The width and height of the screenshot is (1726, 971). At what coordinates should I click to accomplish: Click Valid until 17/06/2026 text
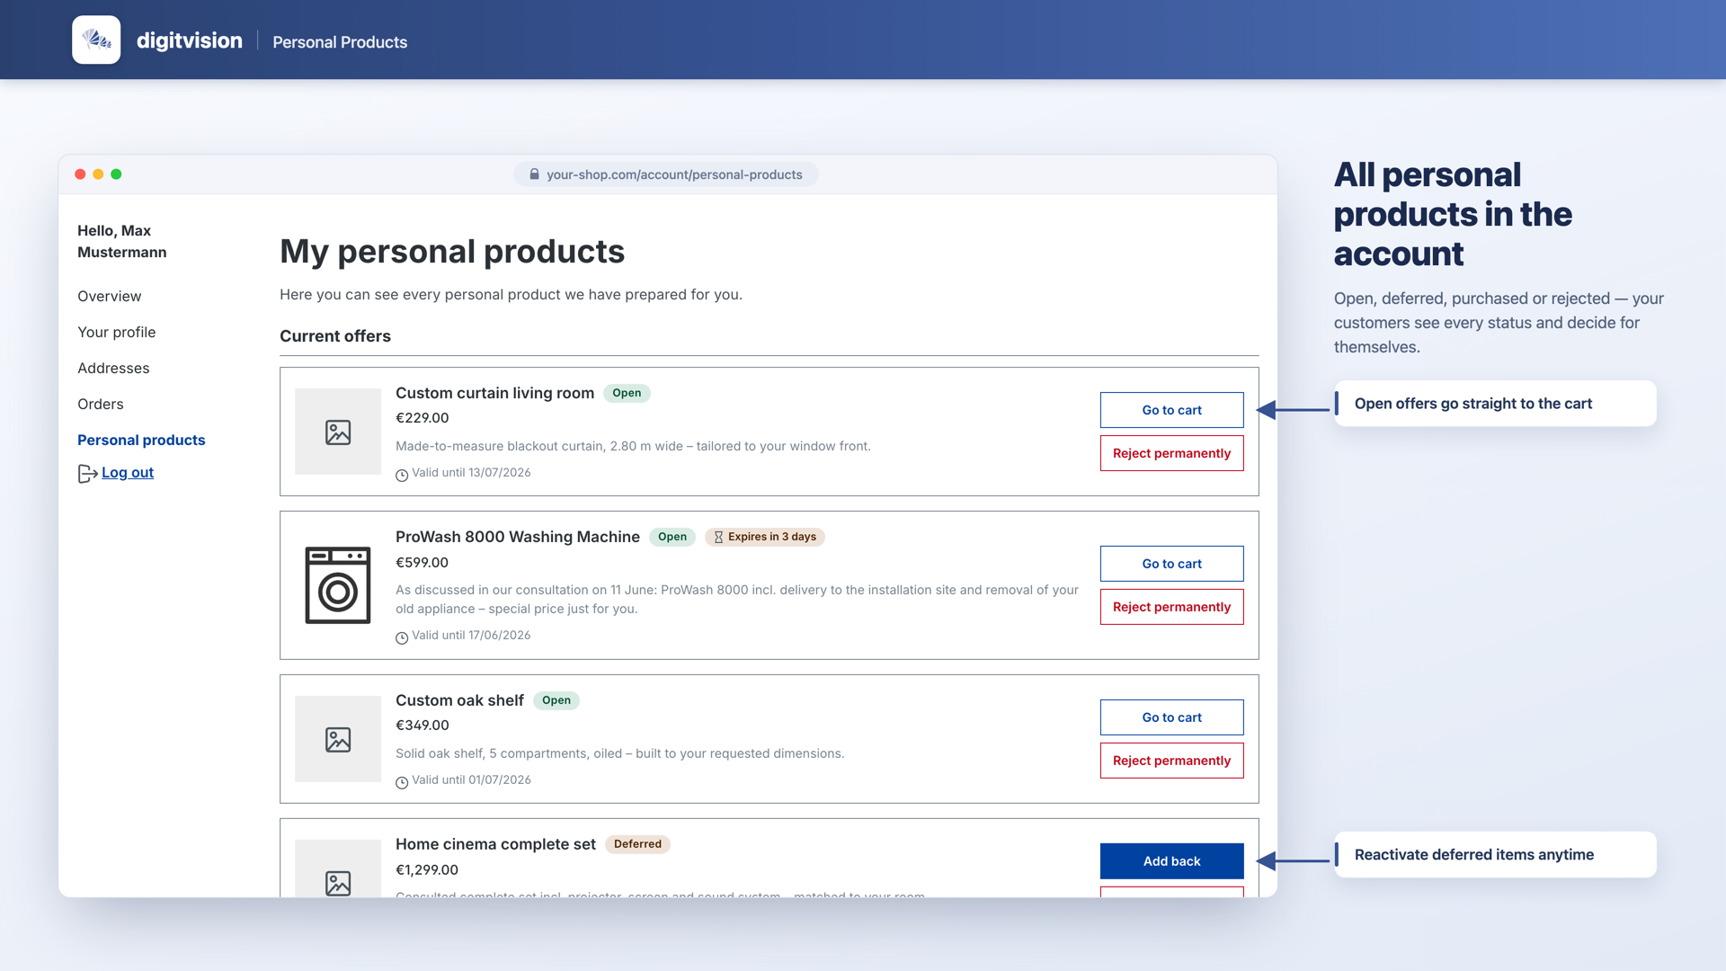click(471, 636)
